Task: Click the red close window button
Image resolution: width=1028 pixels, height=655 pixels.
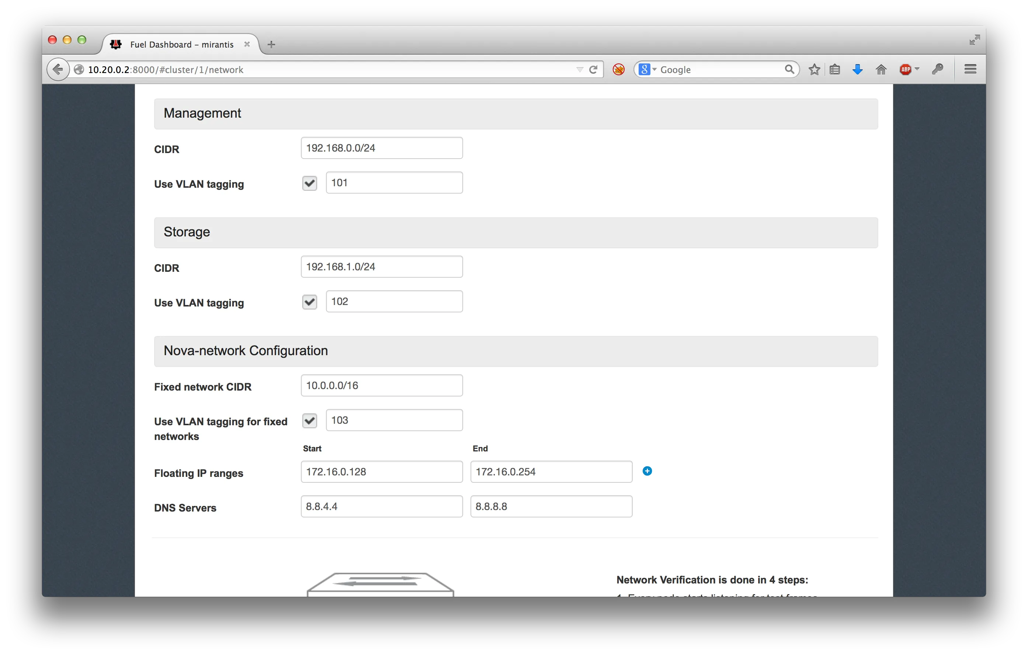Action: coord(52,40)
